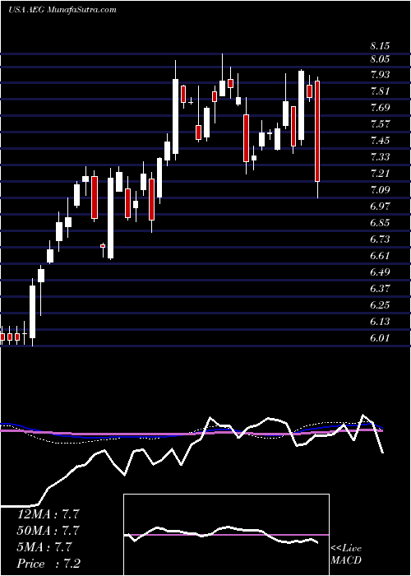Click the 6.73 price axis label
This screenshot has width=411, height=576.
click(x=380, y=239)
